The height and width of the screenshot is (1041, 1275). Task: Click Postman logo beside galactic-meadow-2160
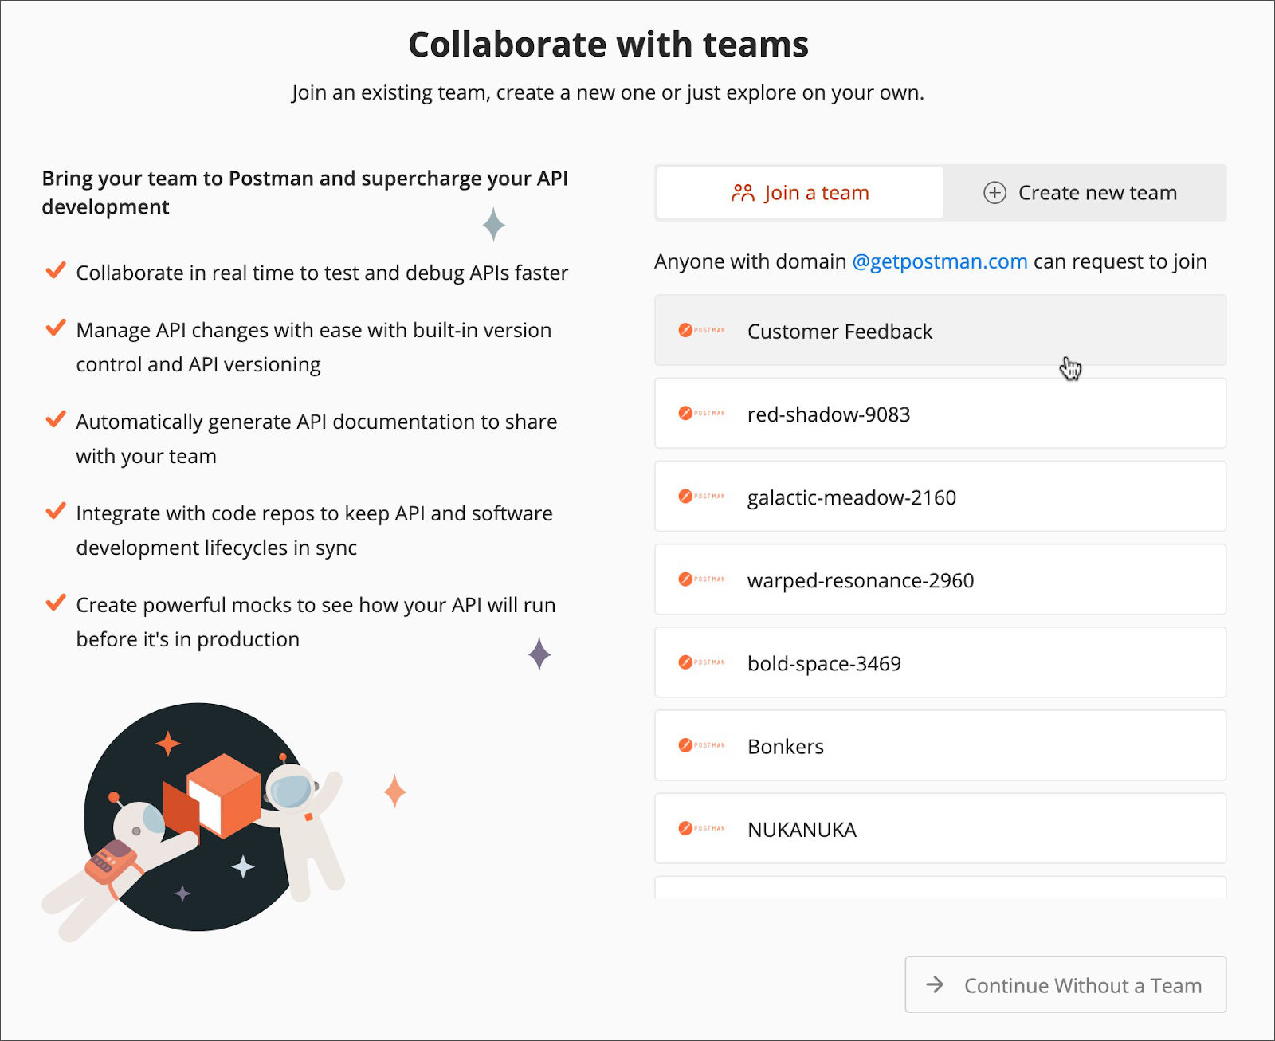[701, 496]
